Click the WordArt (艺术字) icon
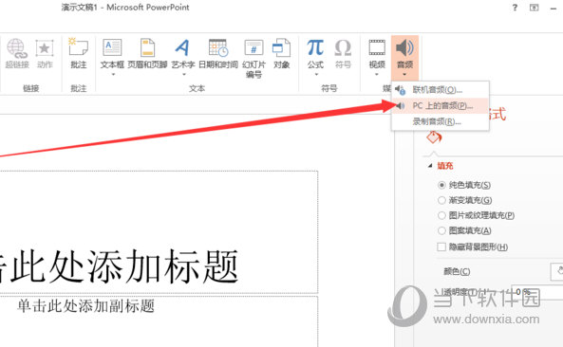Screen dimensions: 563x347 click(182, 47)
